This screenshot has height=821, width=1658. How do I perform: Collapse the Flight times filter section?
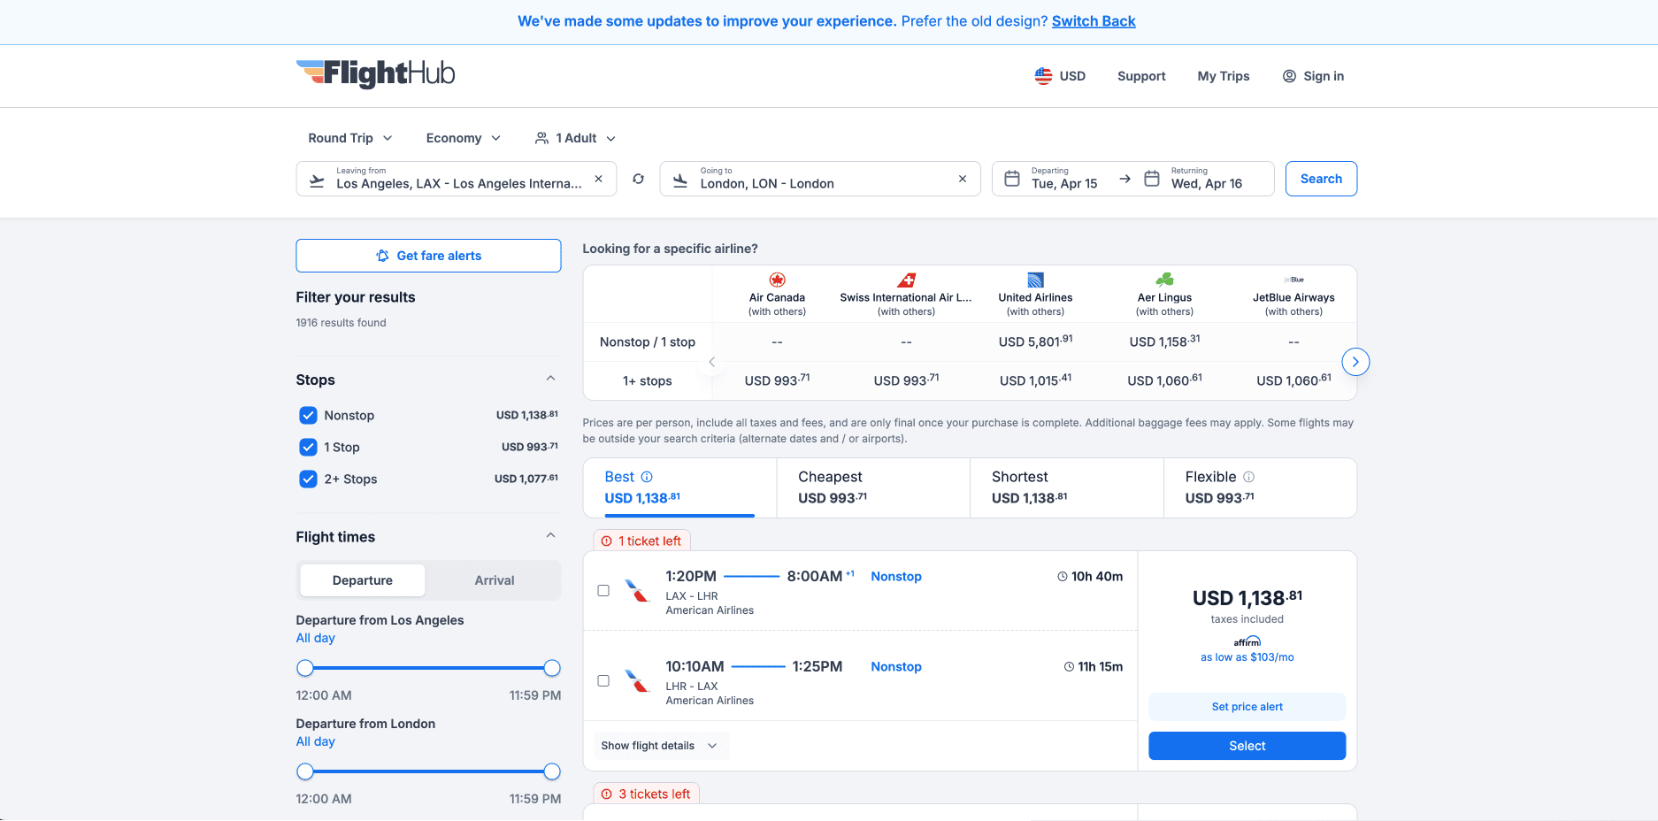pyautogui.click(x=550, y=535)
